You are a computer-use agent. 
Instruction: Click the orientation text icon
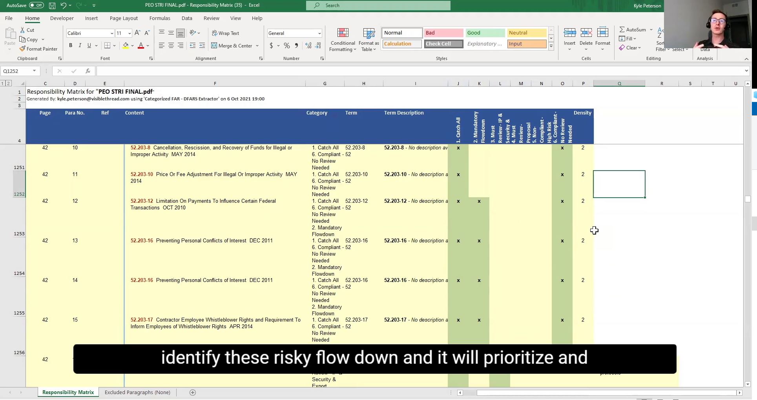click(193, 33)
